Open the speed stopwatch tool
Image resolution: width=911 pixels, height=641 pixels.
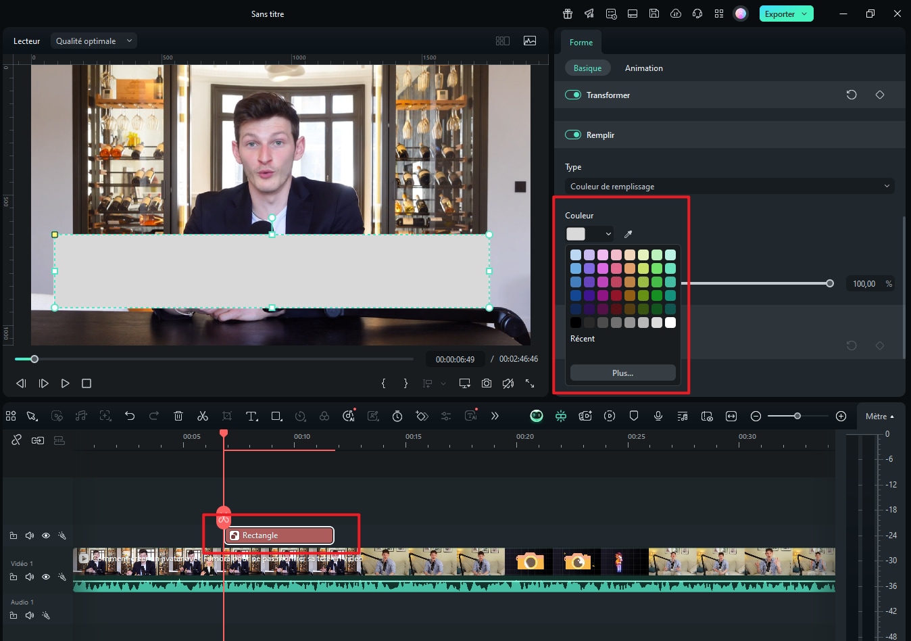397,416
